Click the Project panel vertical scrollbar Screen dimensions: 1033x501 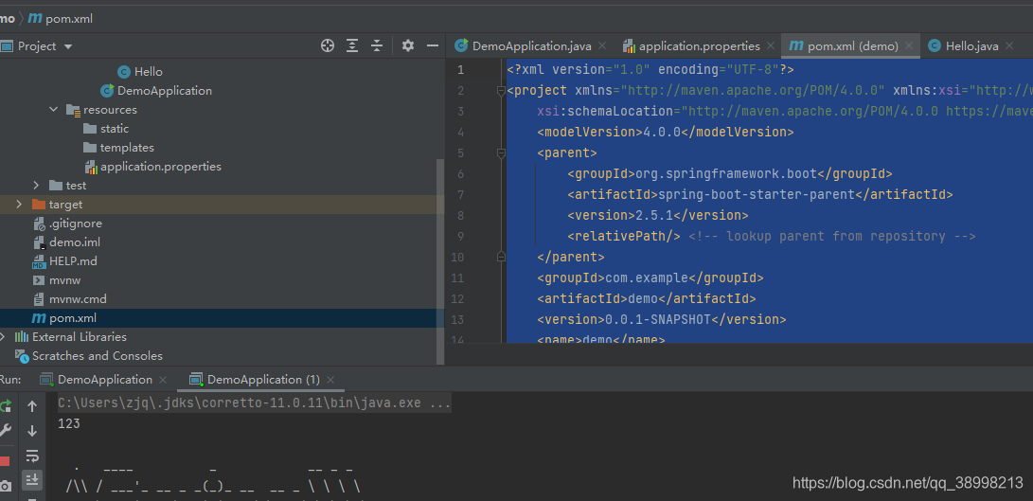[440, 261]
